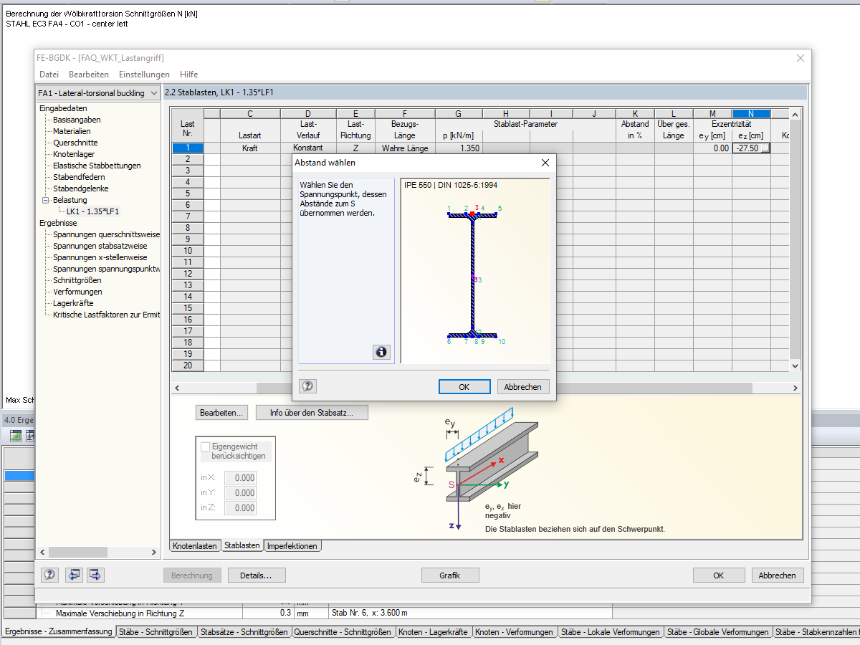Click the Info über den Stabsatz button
Image resolution: width=860 pixels, height=645 pixels.
pos(312,412)
